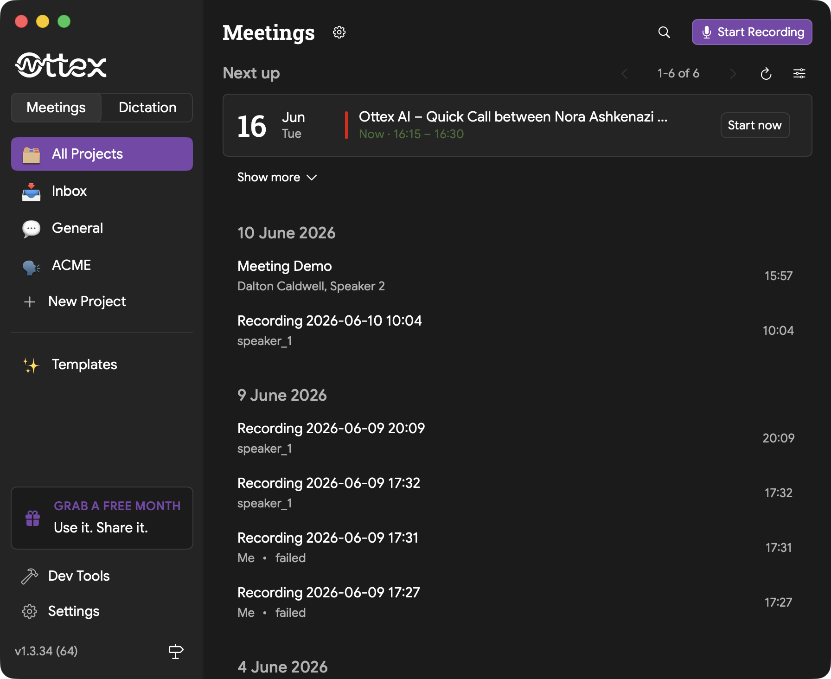Screen dimensions: 831x679
Task: Open Templates from the sidebar
Action: [102, 365]
